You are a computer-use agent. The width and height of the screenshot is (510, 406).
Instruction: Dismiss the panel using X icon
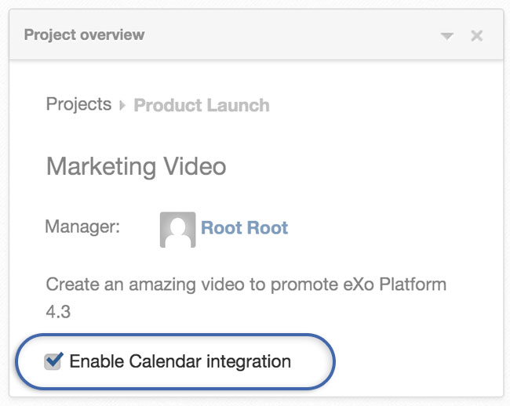477,35
